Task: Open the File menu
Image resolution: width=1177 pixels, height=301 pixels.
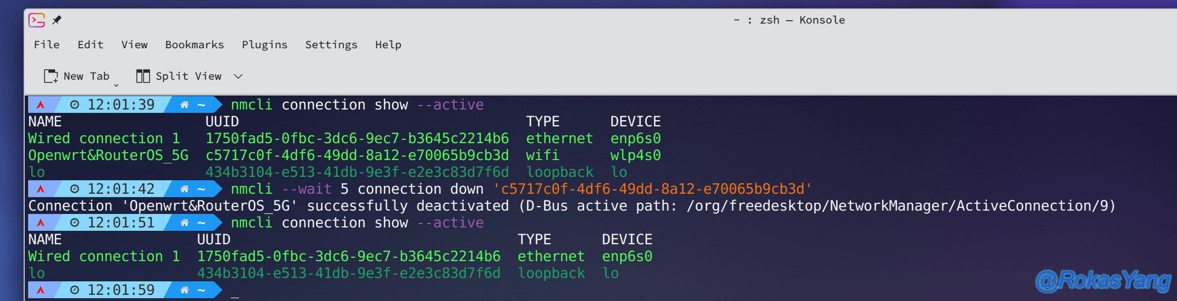Action: click(x=47, y=45)
